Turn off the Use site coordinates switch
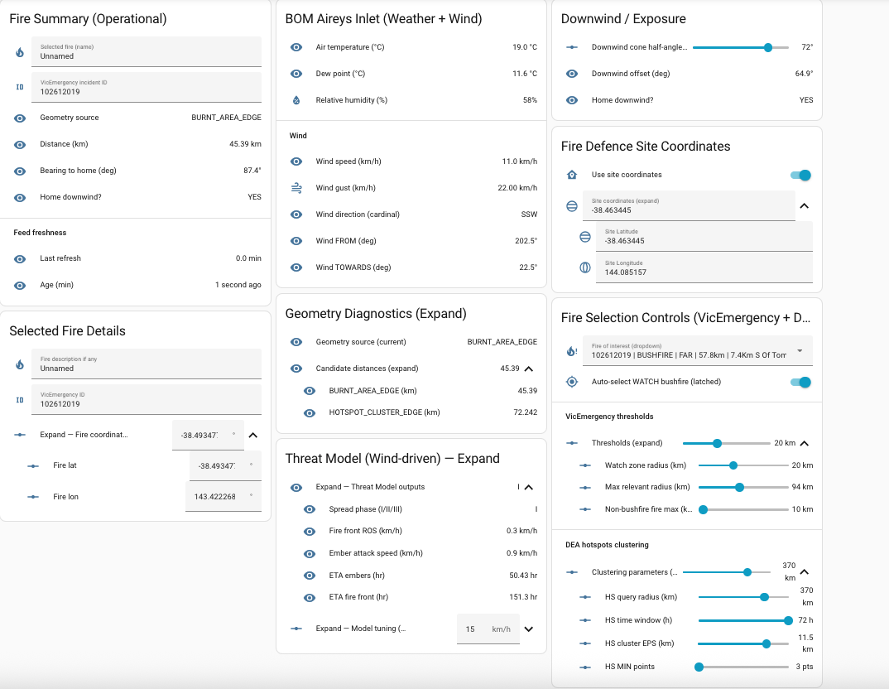The width and height of the screenshot is (889, 689). tap(800, 175)
